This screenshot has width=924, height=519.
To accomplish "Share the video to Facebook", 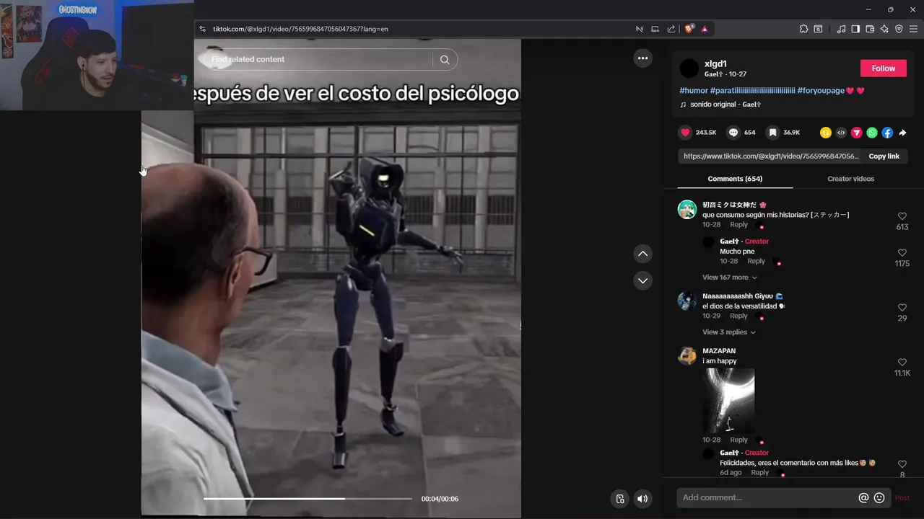I will point(887,133).
